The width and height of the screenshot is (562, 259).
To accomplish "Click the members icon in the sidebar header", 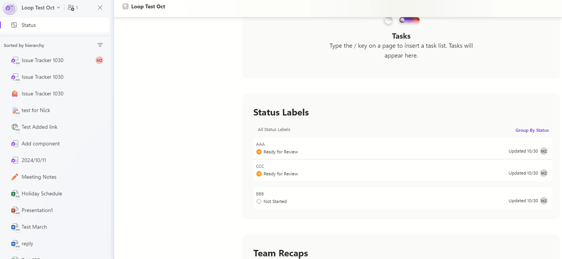I will pyautogui.click(x=71, y=8).
